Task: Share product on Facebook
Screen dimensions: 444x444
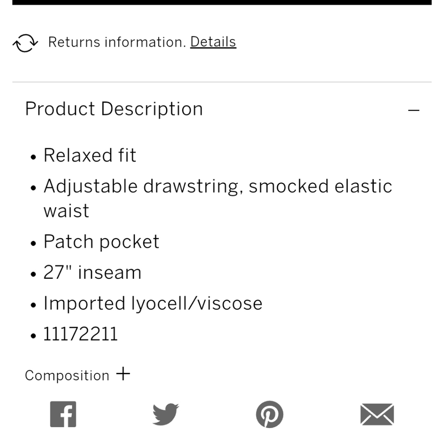Action: click(x=63, y=414)
